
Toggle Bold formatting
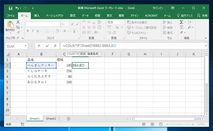pyautogui.click(x=28, y=31)
